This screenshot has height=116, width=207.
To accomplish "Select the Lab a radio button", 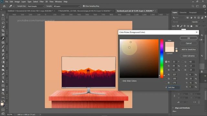I will (183, 66).
